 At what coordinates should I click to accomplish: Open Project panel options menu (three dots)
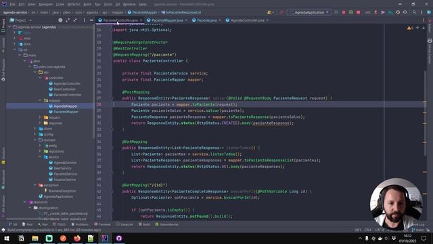pos(84,20)
